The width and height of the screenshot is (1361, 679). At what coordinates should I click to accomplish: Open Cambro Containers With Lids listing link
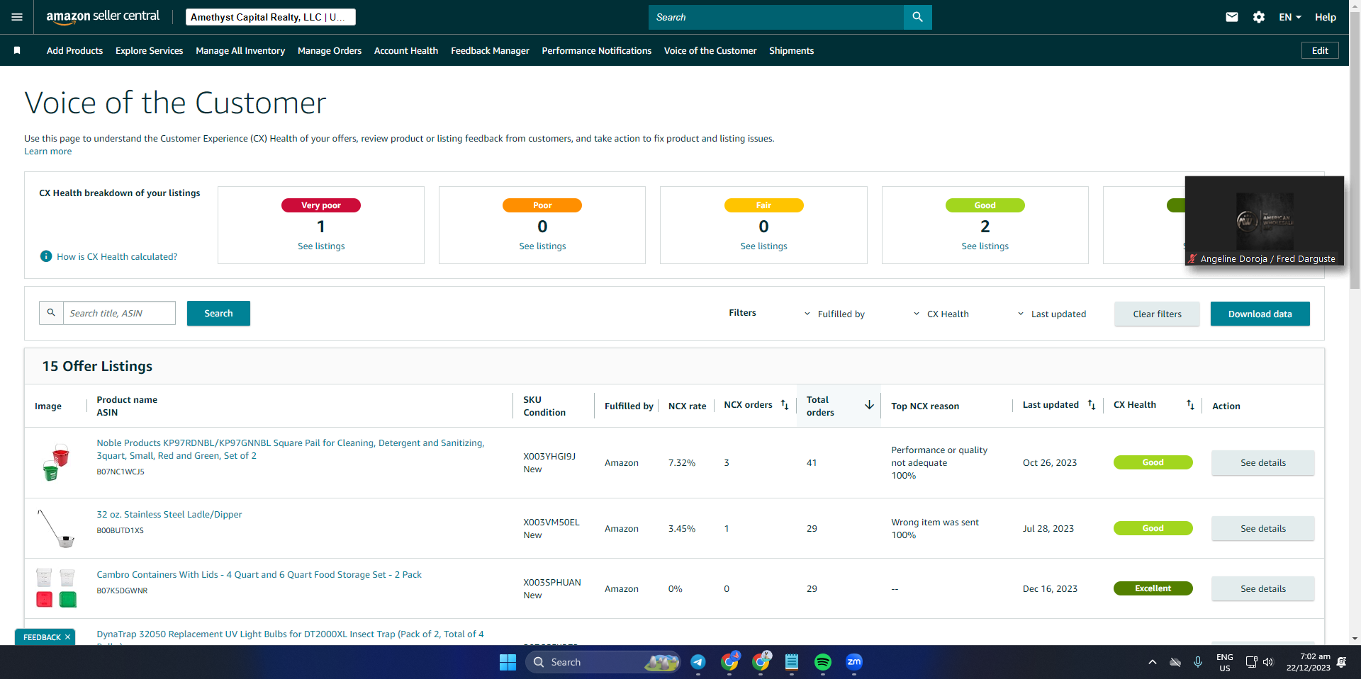[259, 574]
